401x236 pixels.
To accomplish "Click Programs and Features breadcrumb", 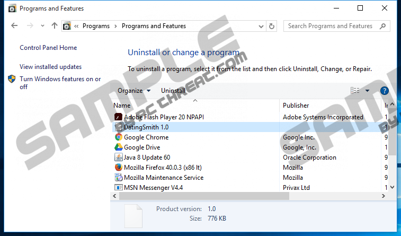I will click(x=154, y=26).
